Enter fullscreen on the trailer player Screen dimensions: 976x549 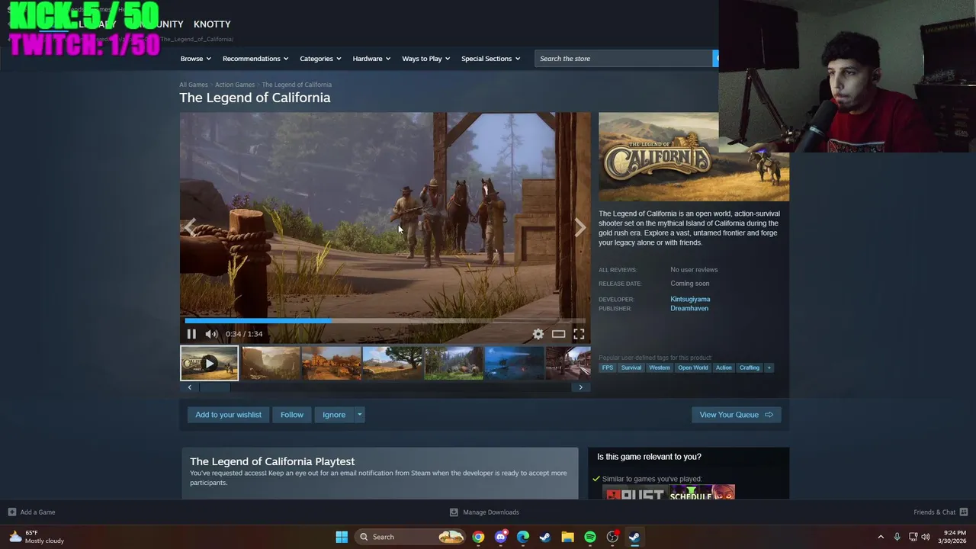point(579,334)
